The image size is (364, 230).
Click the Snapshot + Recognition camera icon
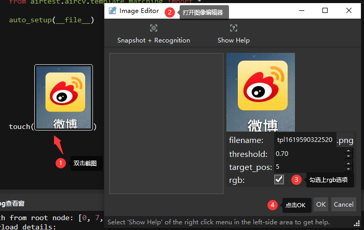pyautogui.click(x=154, y=28)
